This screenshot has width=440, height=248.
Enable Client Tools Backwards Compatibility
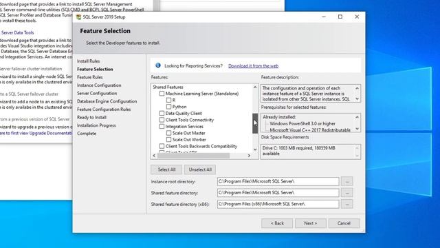pyautogui.click(x=162, y=146)
